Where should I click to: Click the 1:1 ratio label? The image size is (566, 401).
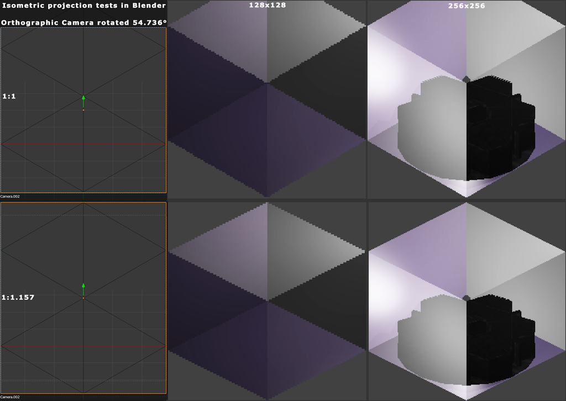tap(10, 96)
